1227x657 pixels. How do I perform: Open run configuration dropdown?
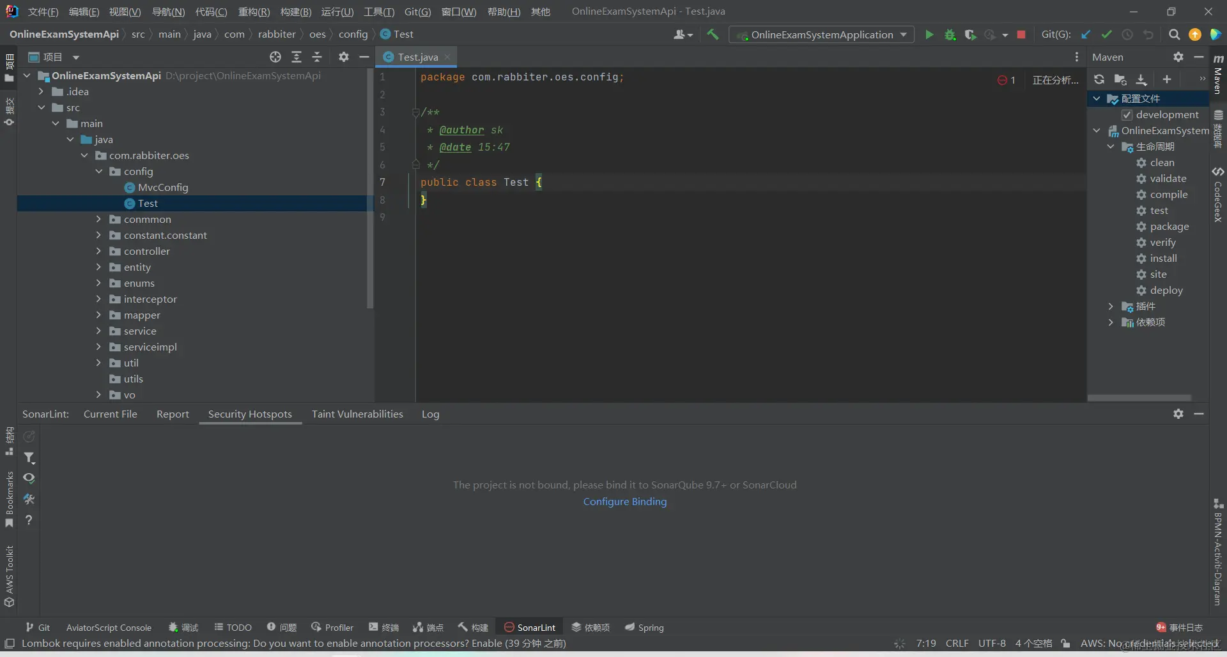tap(821, 34)
